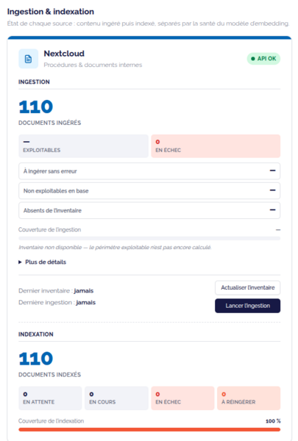
Task: Open the À ingérer sans erreur row
Action: coord(149,171)
